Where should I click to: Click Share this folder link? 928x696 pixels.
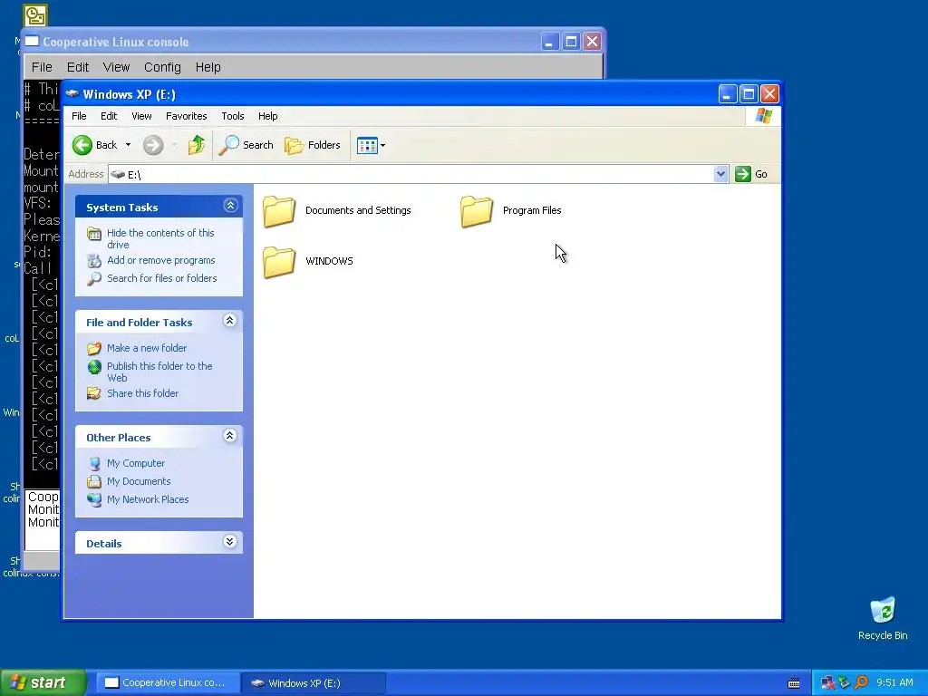(142, 393)
